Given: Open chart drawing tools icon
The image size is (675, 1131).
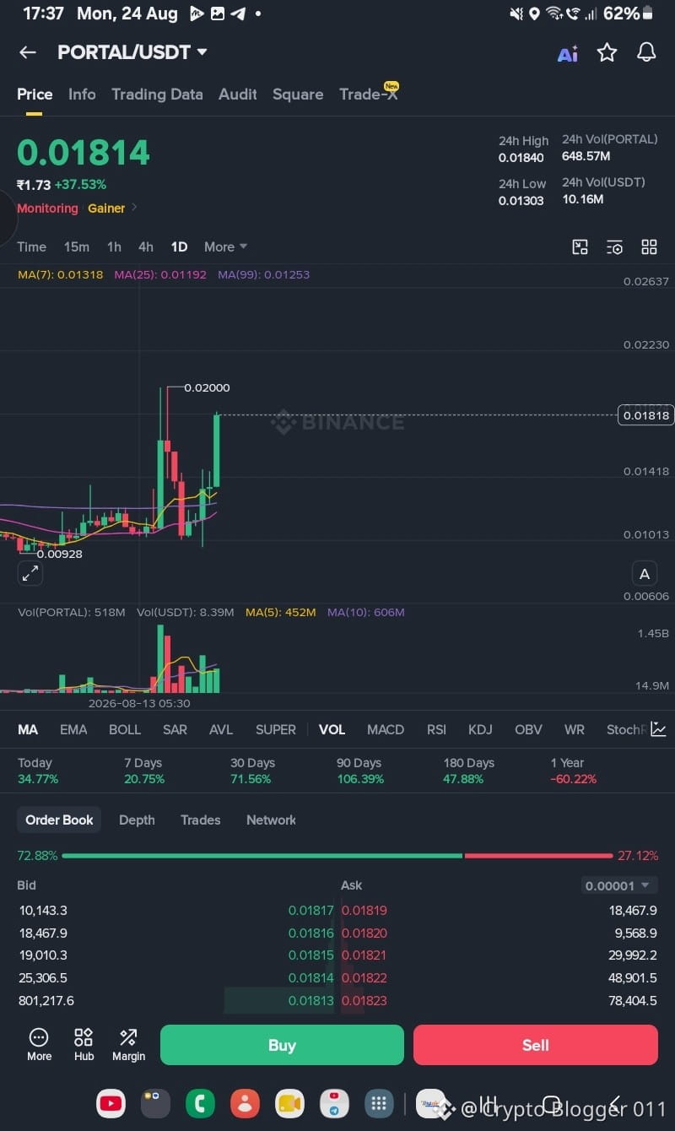Looking at the screenshot, I should click(x=580, y=247).
